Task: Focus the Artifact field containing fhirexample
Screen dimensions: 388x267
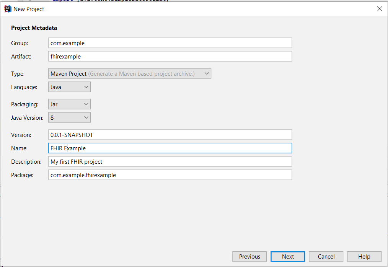Action: [170, 57]
